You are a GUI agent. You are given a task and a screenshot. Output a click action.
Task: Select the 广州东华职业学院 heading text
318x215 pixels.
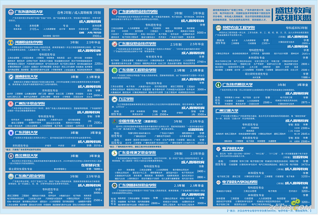30,103
